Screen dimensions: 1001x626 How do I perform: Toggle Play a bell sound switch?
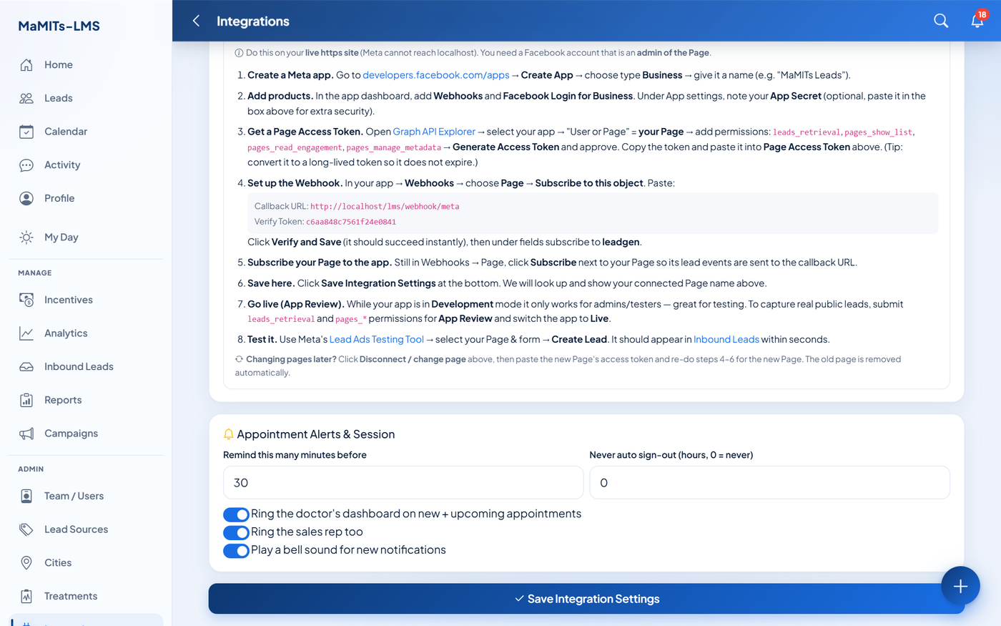click(x=236, y=550)
